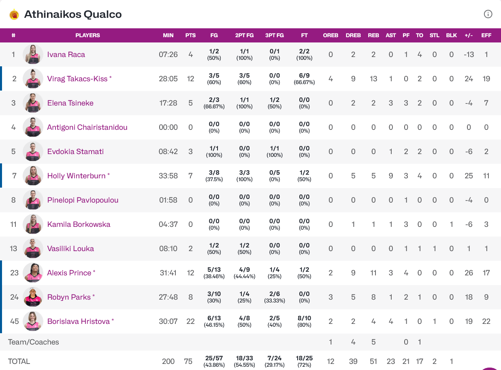Sort table by the PTS column header

[x=190, y=35]
